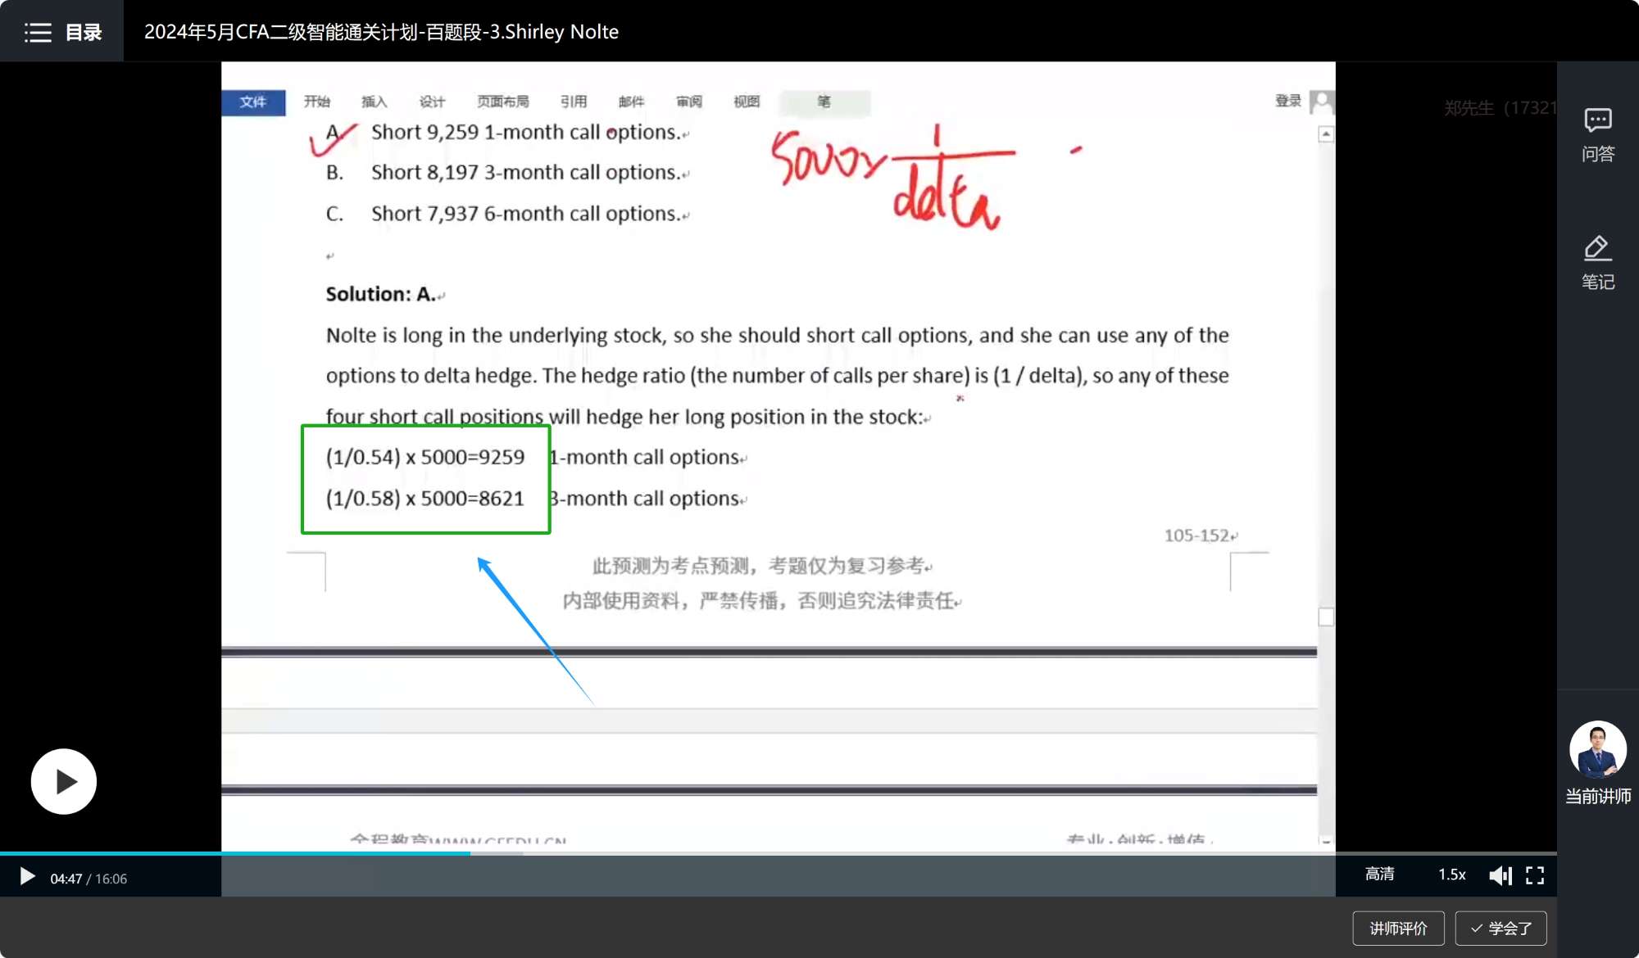Open the 高清 video quality selector

(x=1380, y=874)
